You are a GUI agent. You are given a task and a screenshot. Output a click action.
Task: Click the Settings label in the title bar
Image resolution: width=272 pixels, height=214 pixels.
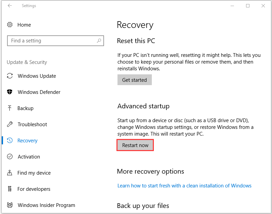pyautogui.click(x=29, y=6)
